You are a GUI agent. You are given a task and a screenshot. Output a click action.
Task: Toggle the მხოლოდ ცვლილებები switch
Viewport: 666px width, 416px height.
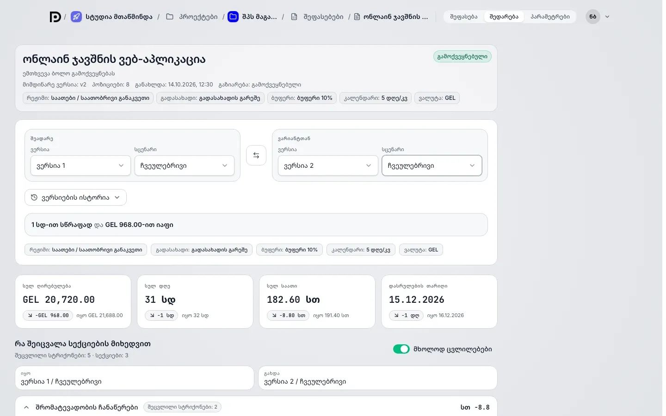pyautogui.click(x=401, y=349)
